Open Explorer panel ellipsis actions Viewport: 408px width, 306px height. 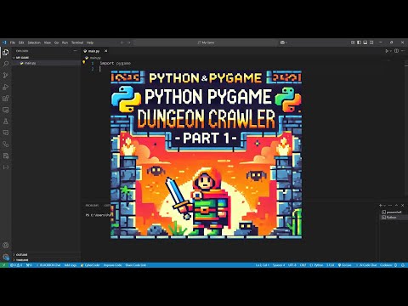pos(75,51)
